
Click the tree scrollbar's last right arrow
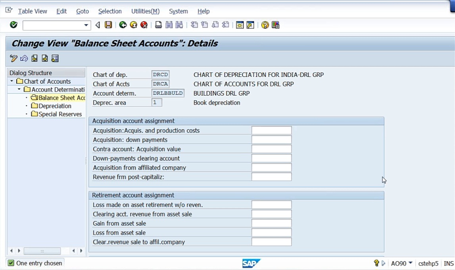click(81, 251)
